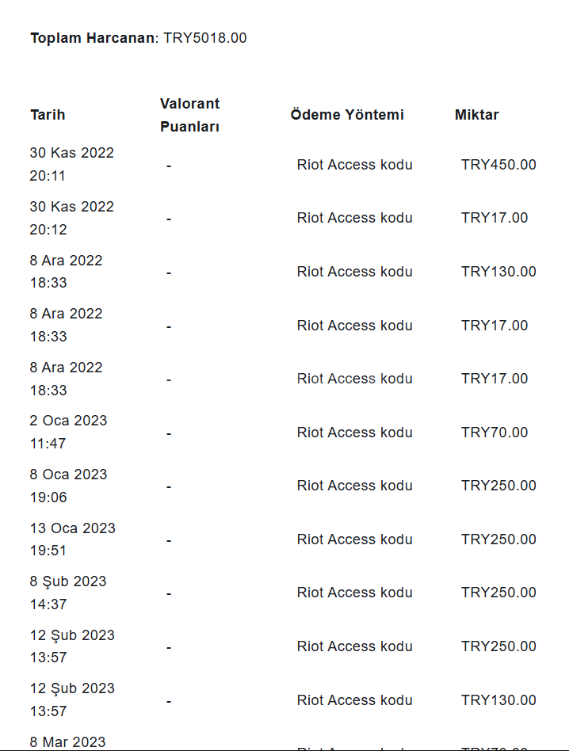The image size is (569, 751).
Task: Click the Toplam Harcanan total amount
Action: point(205,38)
